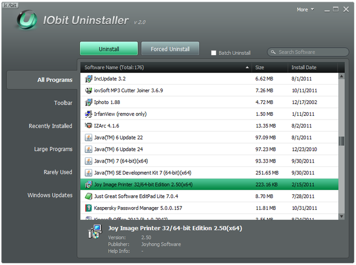Maximize the IObit Uninstaller window

click(x=336, y=9)
